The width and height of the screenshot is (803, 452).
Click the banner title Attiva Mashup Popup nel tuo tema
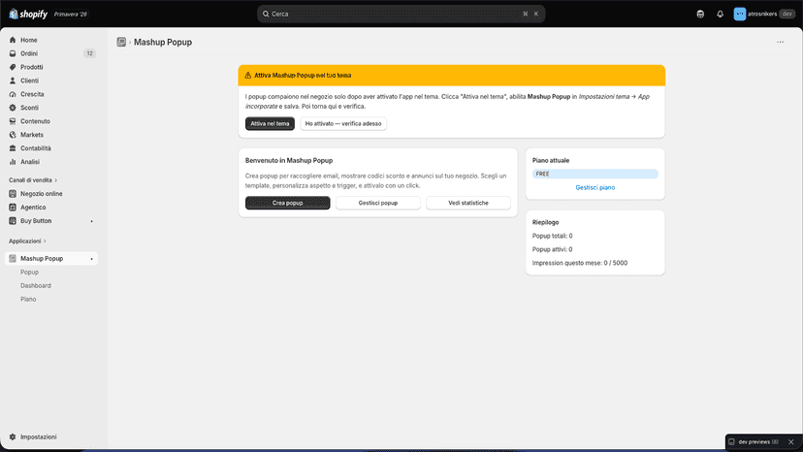pos(303,76)
